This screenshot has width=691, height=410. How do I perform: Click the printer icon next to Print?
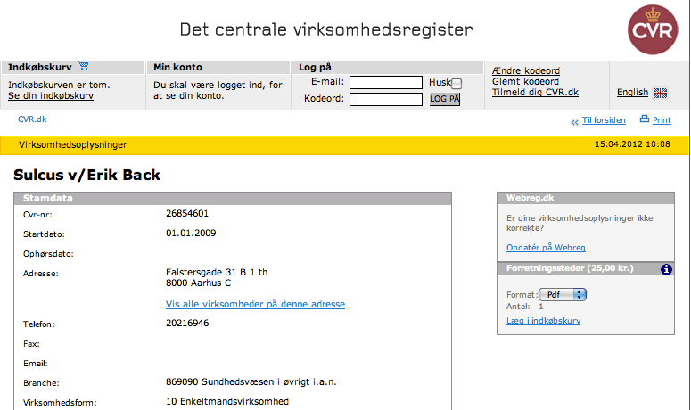[x=645, y=119]
